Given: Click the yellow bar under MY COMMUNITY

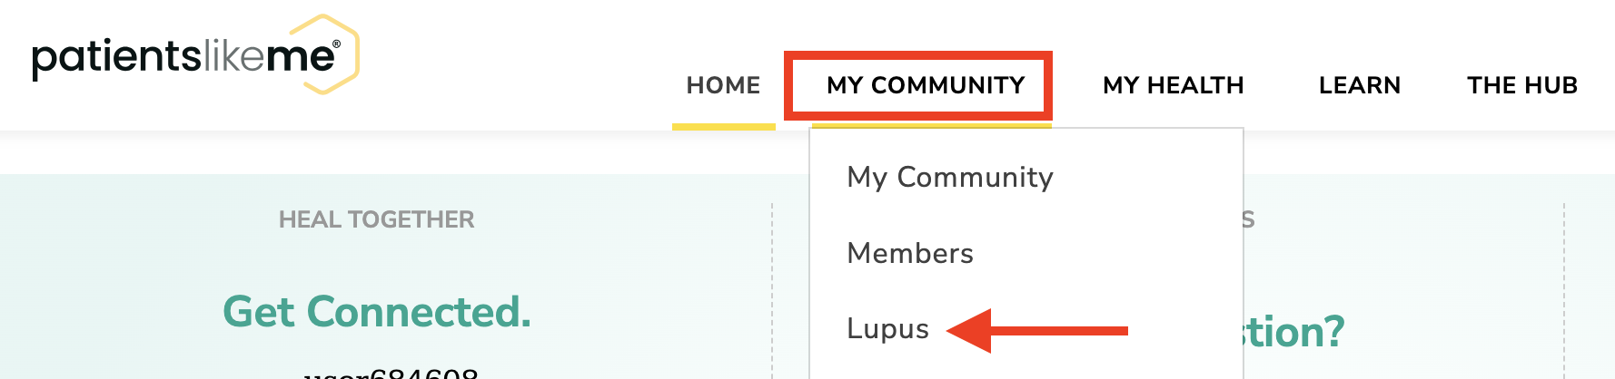Looking at the screenshot, I should coord(931,126).
